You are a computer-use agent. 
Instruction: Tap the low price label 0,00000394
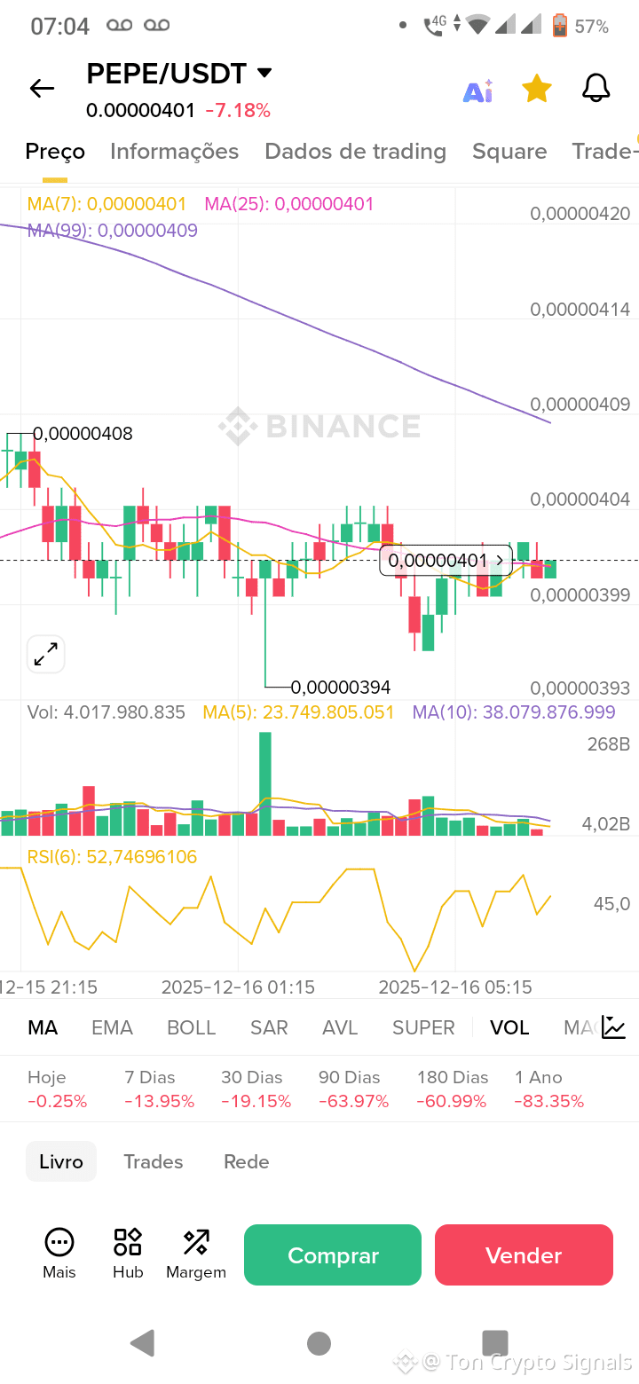point(341,688)
